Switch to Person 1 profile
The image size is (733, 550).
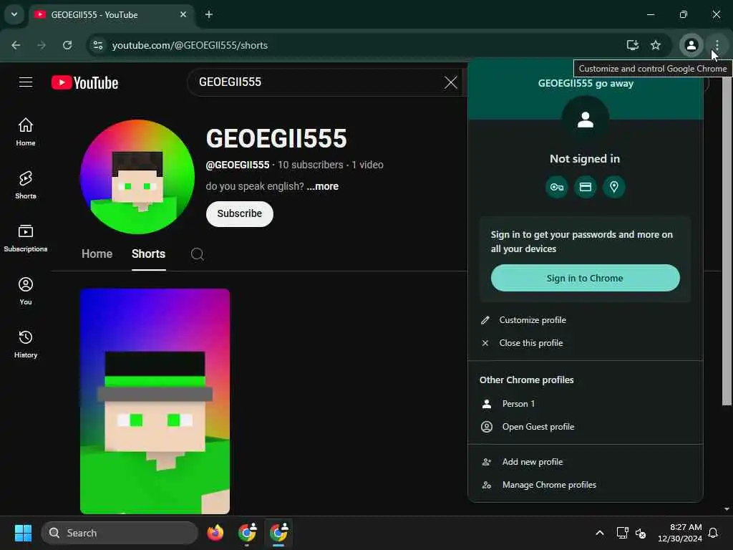[586, 404]
